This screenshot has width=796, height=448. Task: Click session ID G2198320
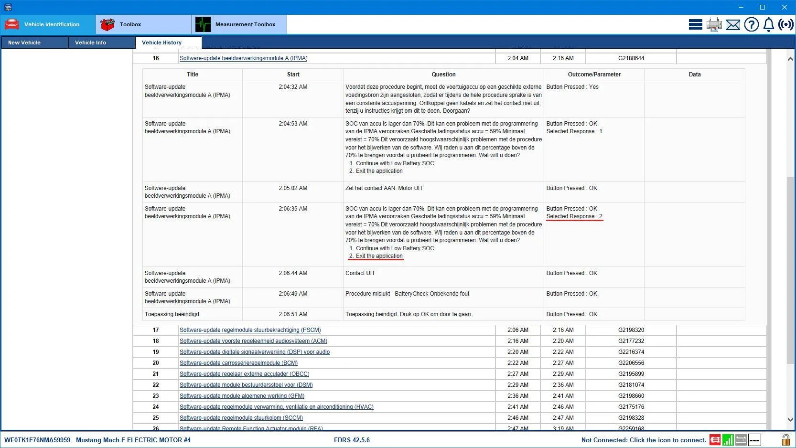coord(631,330)
